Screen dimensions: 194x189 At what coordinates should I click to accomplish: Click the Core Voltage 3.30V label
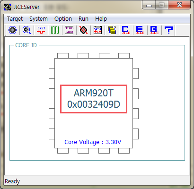pyautogui.click(x=93, y=142)
